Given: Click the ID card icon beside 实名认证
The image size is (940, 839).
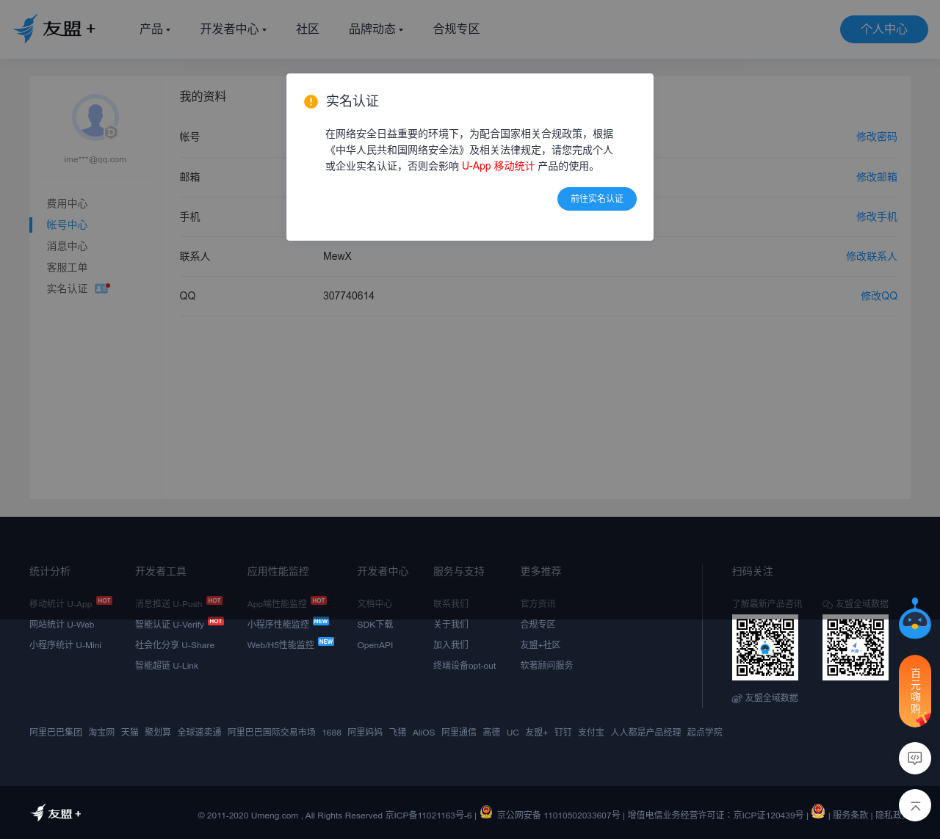Looking at the screenshot, I should [101, 288].
